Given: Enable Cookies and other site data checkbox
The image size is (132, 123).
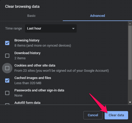Looking at the screenshot, I should [7, 68].
